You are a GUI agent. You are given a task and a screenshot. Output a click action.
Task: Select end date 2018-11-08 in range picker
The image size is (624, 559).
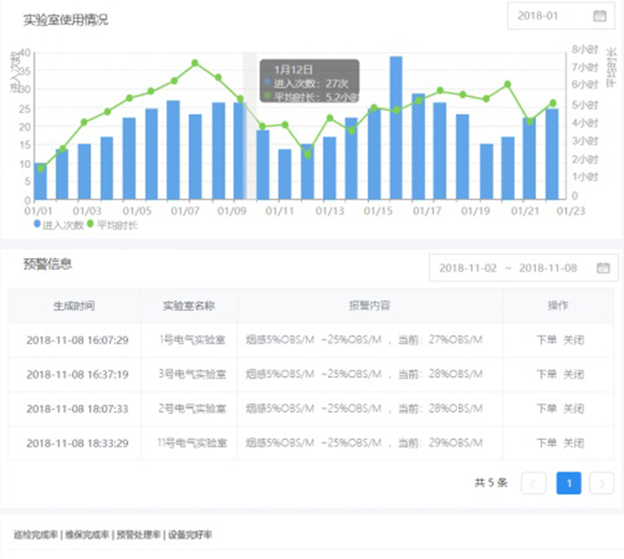click(548, 268)
